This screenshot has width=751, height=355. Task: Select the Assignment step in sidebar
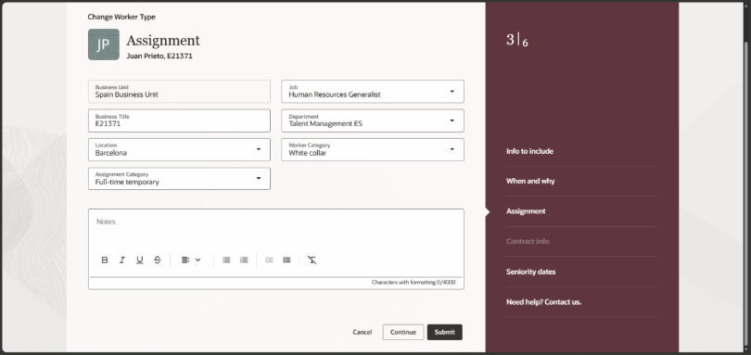pos(526,211)
